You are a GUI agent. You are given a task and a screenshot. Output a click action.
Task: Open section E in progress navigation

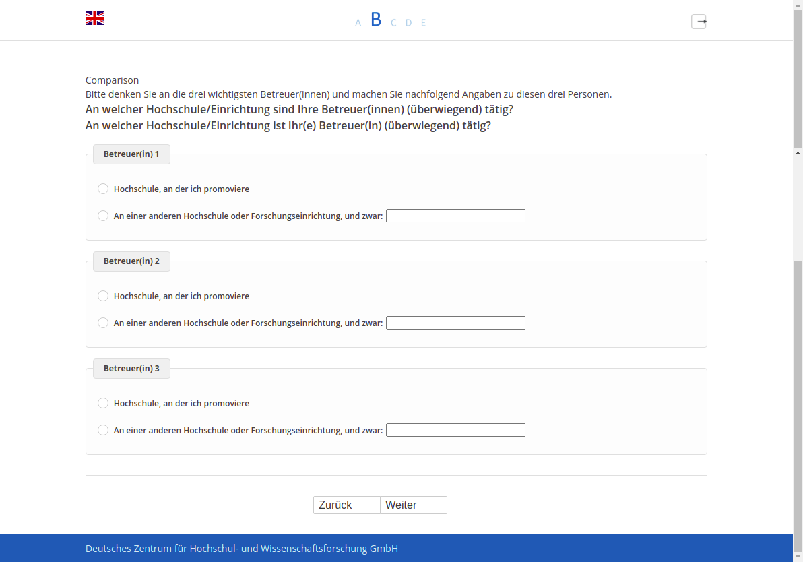pyautogui.click(x=424, y=22)
